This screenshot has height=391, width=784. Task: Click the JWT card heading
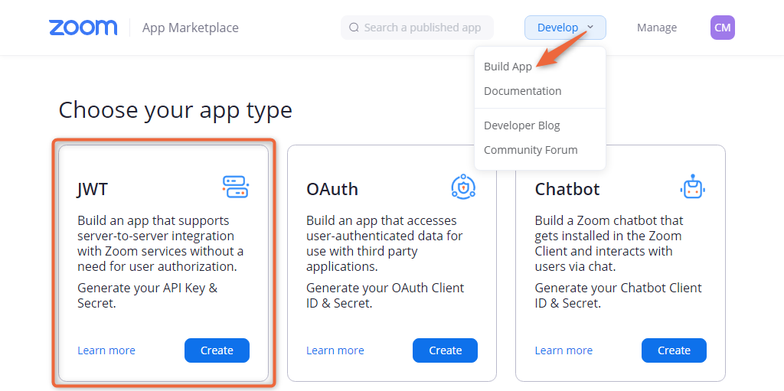(x=93, y=189)
